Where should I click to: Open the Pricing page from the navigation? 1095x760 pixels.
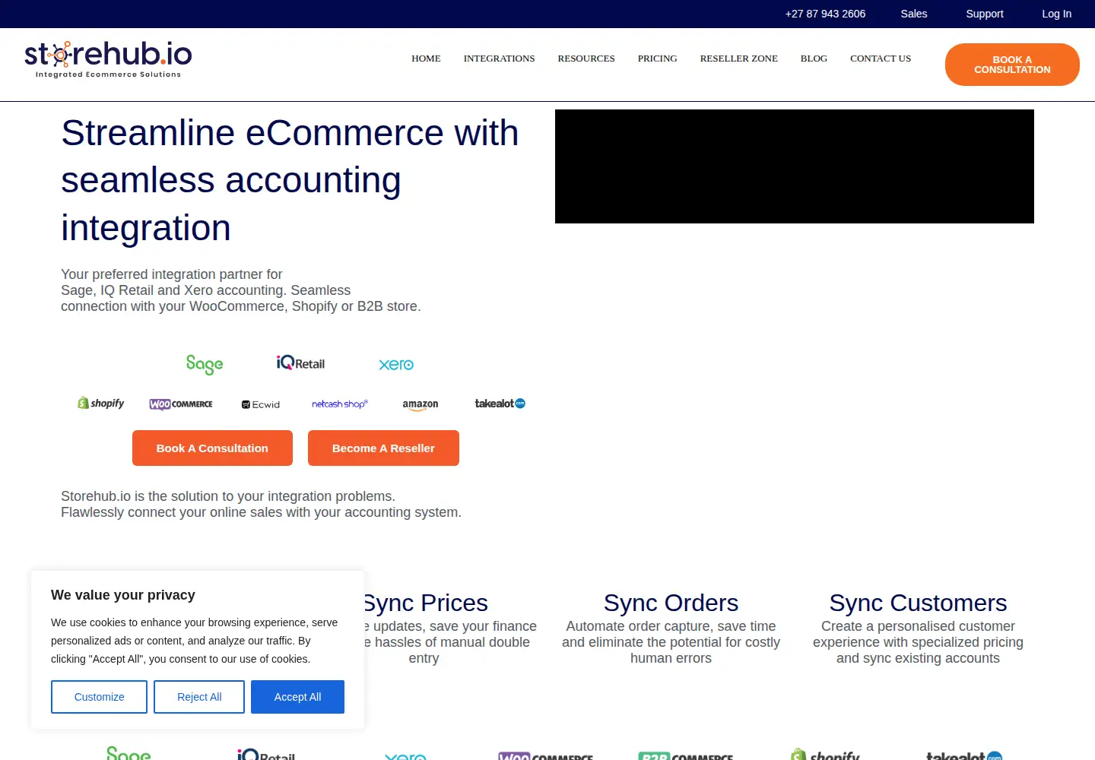(x=657, y=59)
